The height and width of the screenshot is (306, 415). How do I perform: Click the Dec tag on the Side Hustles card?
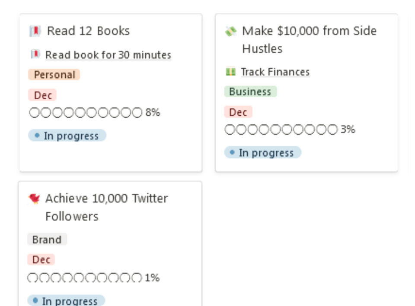click(x=238, y=112)
